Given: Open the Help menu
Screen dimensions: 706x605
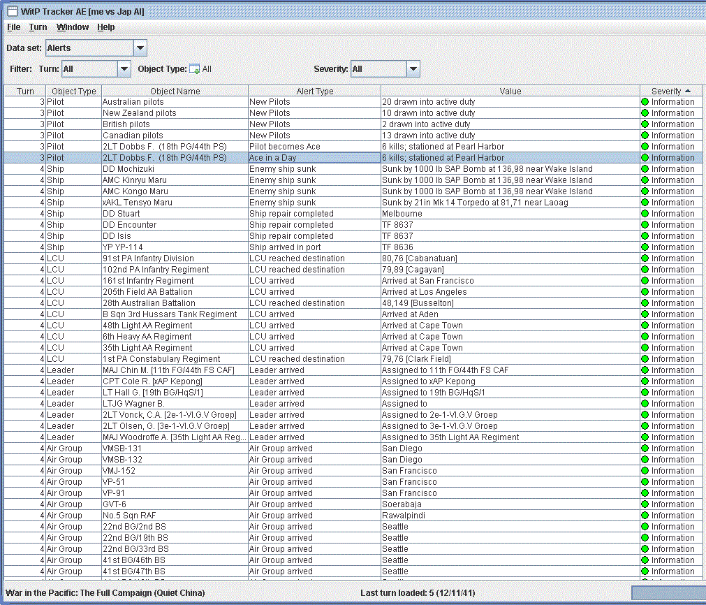Looking at the screenshot, I should tap(106, 27).
